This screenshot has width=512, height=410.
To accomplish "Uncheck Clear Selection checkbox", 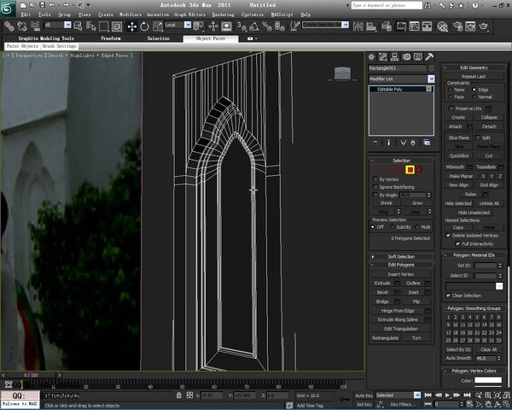I will coord(448,296).
